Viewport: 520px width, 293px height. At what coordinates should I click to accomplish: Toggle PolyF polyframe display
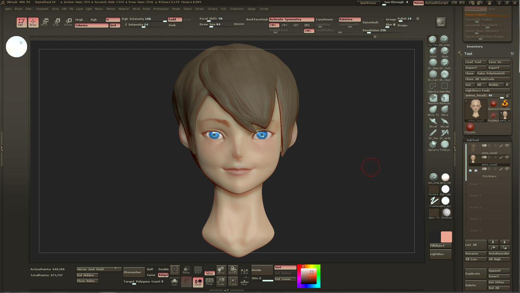(x=198, y=270)
